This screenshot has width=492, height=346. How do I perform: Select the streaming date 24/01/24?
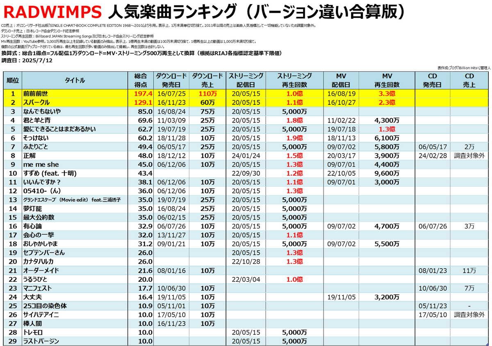tap(246, 156)
